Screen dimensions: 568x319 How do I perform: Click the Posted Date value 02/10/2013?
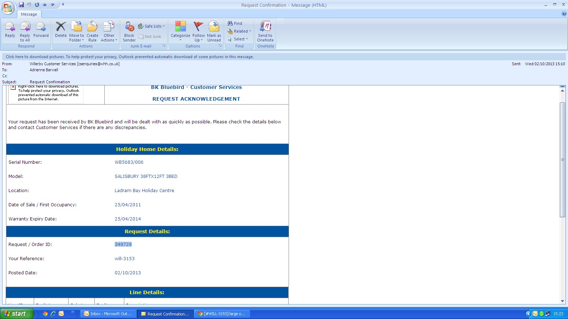(128, 273)
